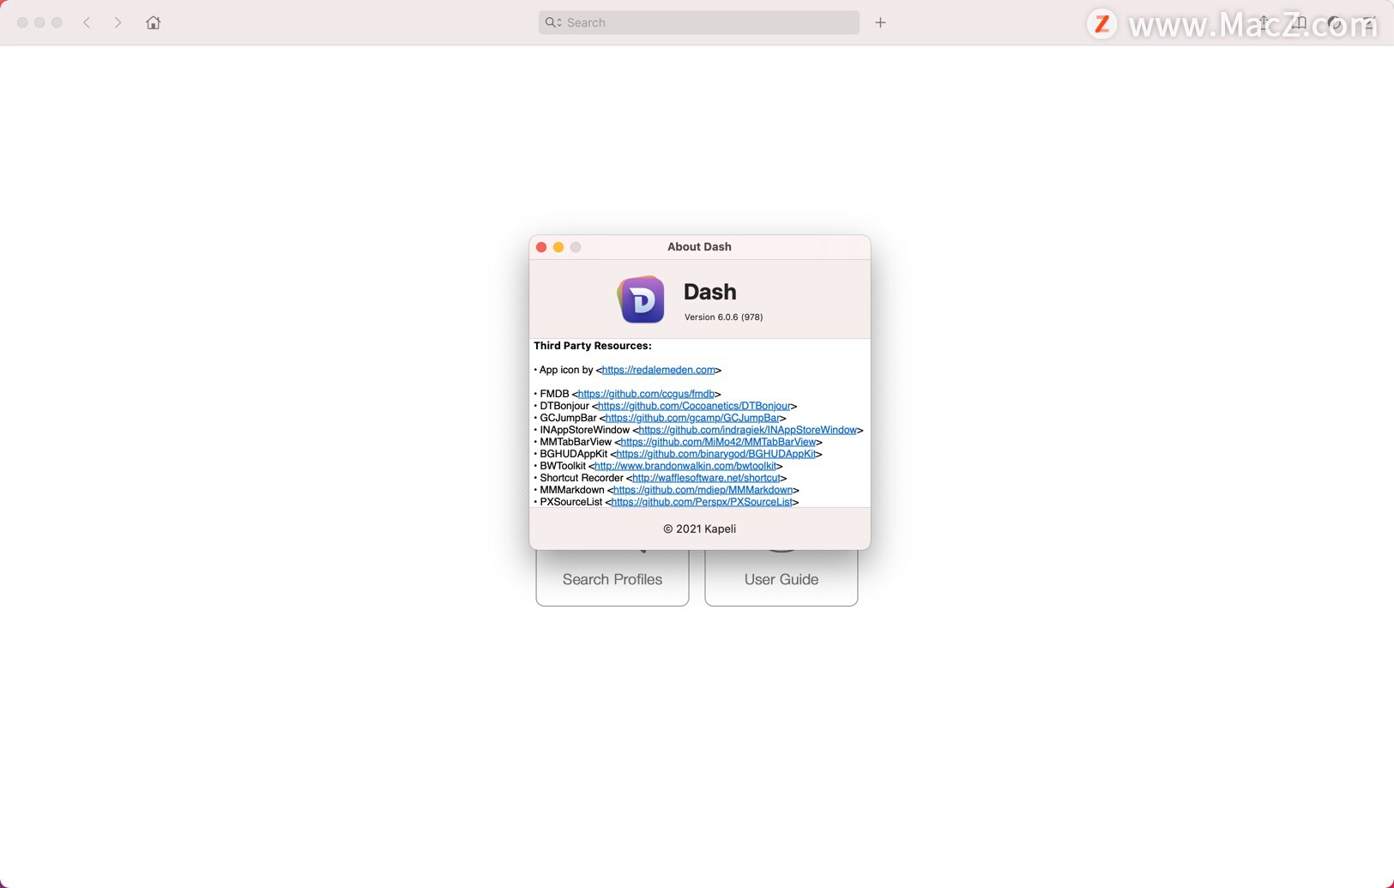Open the bookmarks book icon

pos(1299,22)
